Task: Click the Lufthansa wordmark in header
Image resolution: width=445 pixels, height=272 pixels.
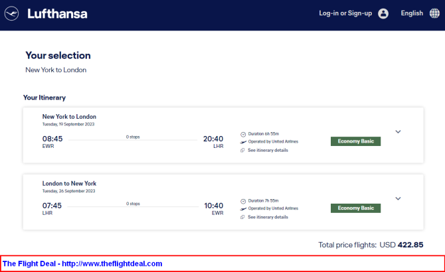Action: tap(57, 13)
